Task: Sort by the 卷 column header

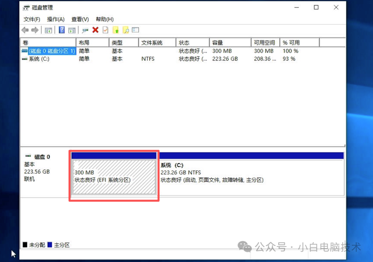Action: click(x=48, y=42)
